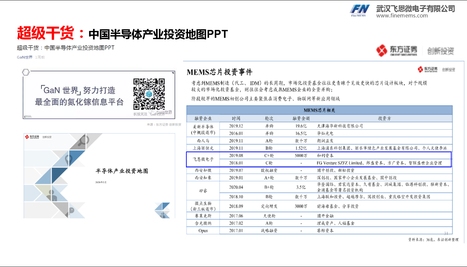The image size is (467, 267).
Task: Click the small 东方证券 logo beside MEMS heading
Action: [428, 69]
